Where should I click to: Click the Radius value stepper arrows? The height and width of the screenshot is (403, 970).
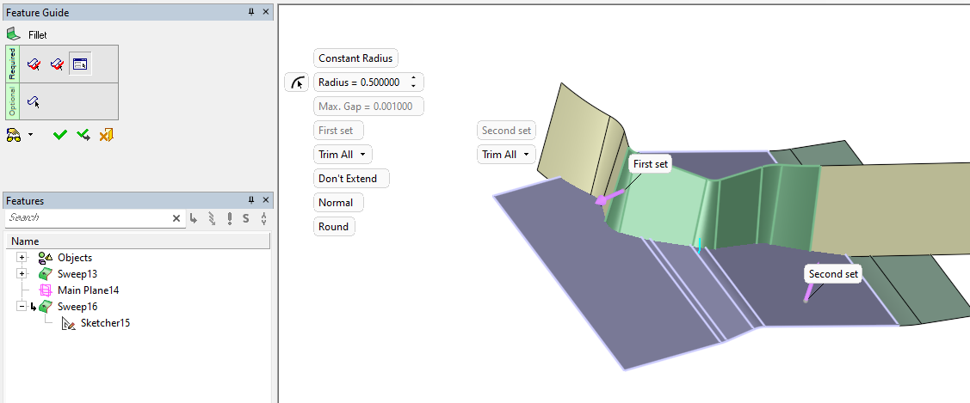(414, 82)
